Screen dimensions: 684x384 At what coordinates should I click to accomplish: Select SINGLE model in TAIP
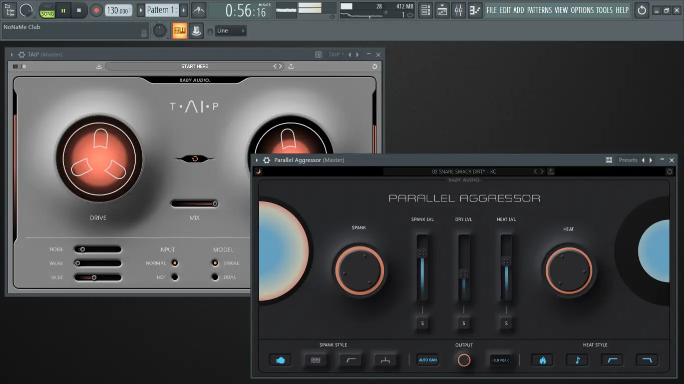tap(215, 263)
